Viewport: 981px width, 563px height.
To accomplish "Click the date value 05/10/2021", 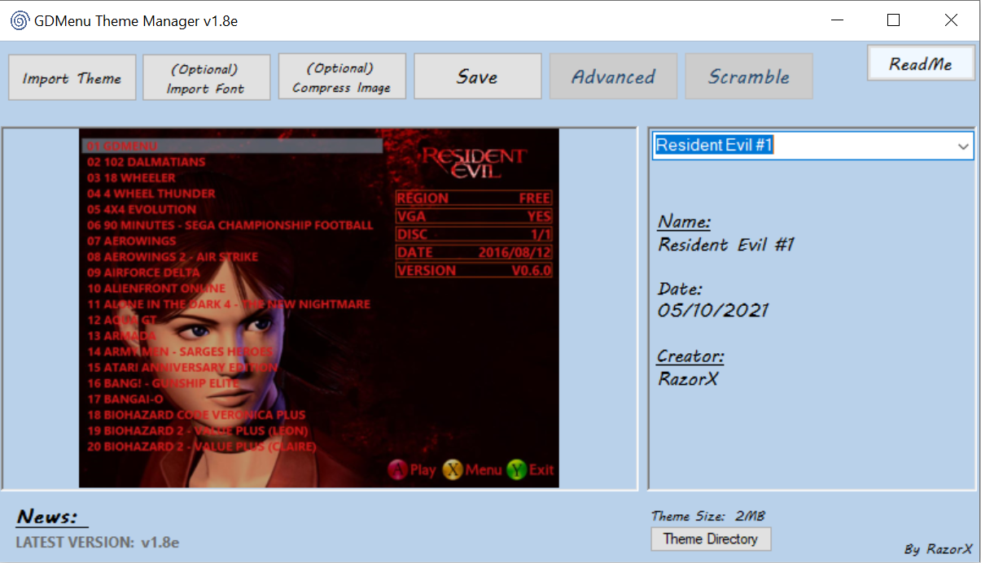I will pyautogui.click(x=713, y=311).
